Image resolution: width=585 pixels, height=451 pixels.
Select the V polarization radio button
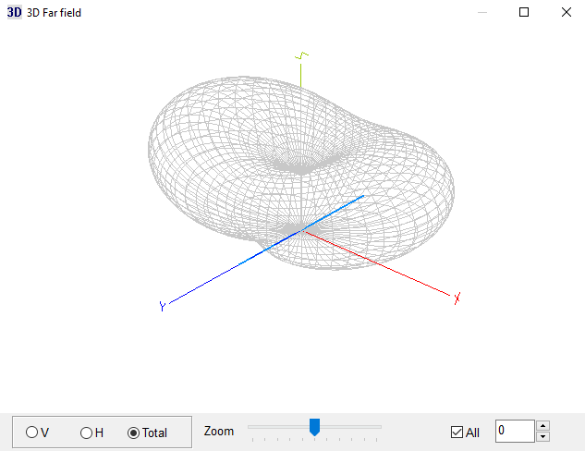[32, 433]
